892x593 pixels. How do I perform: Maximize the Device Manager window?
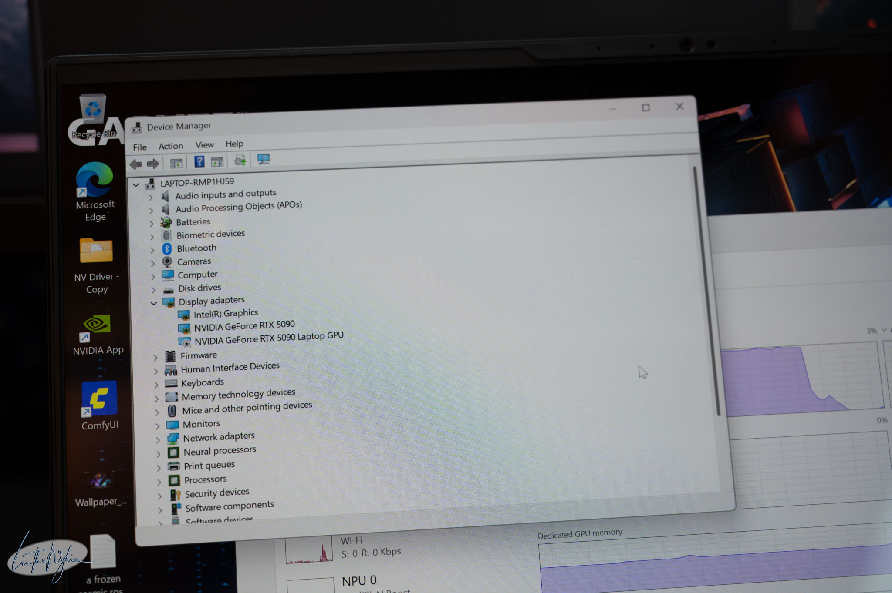coord(645,107)
